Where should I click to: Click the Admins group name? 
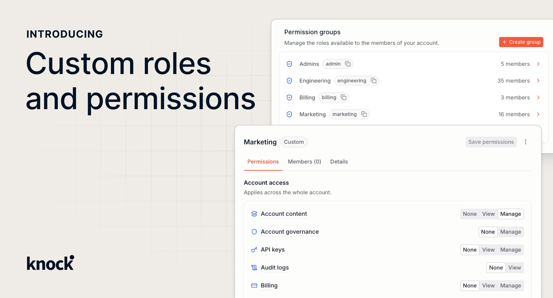click(309, 64)
